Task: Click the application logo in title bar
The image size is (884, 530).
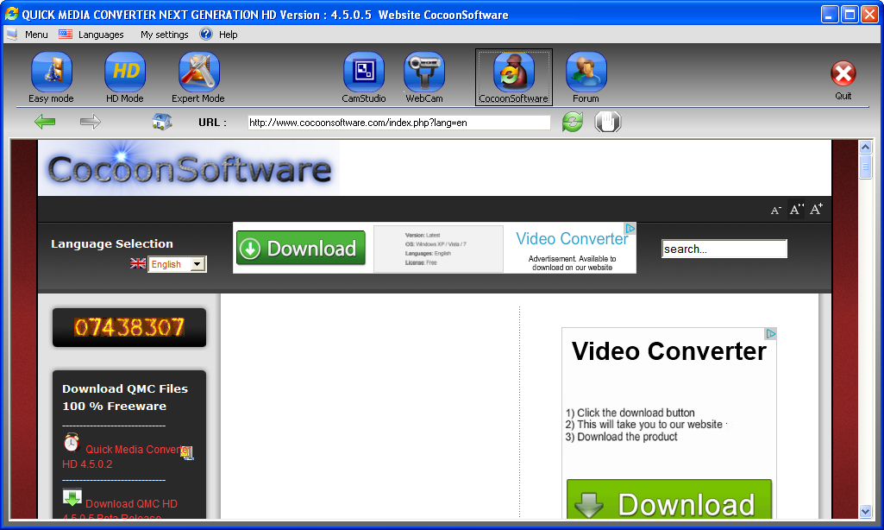Action: point(11,14)
